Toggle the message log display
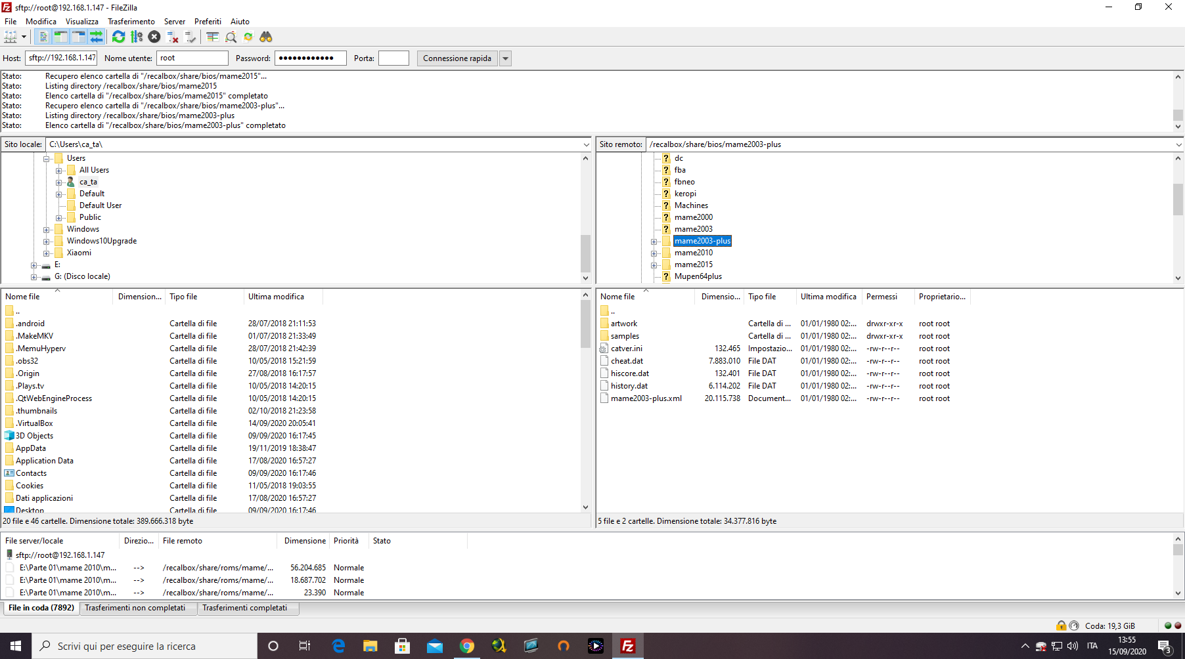Viewport: 1185px width, 659px height. click(43, 37)
